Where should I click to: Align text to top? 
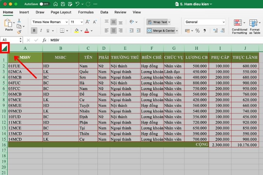107,21
